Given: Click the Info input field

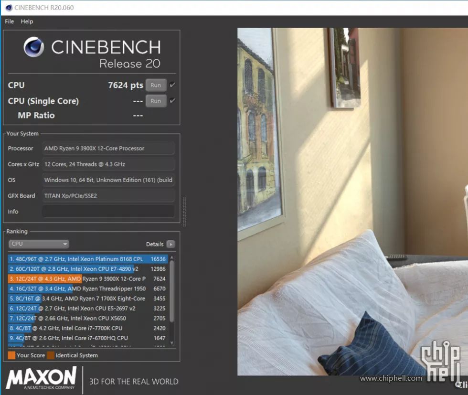Looking at the screenshot, I should click(108, 212).
